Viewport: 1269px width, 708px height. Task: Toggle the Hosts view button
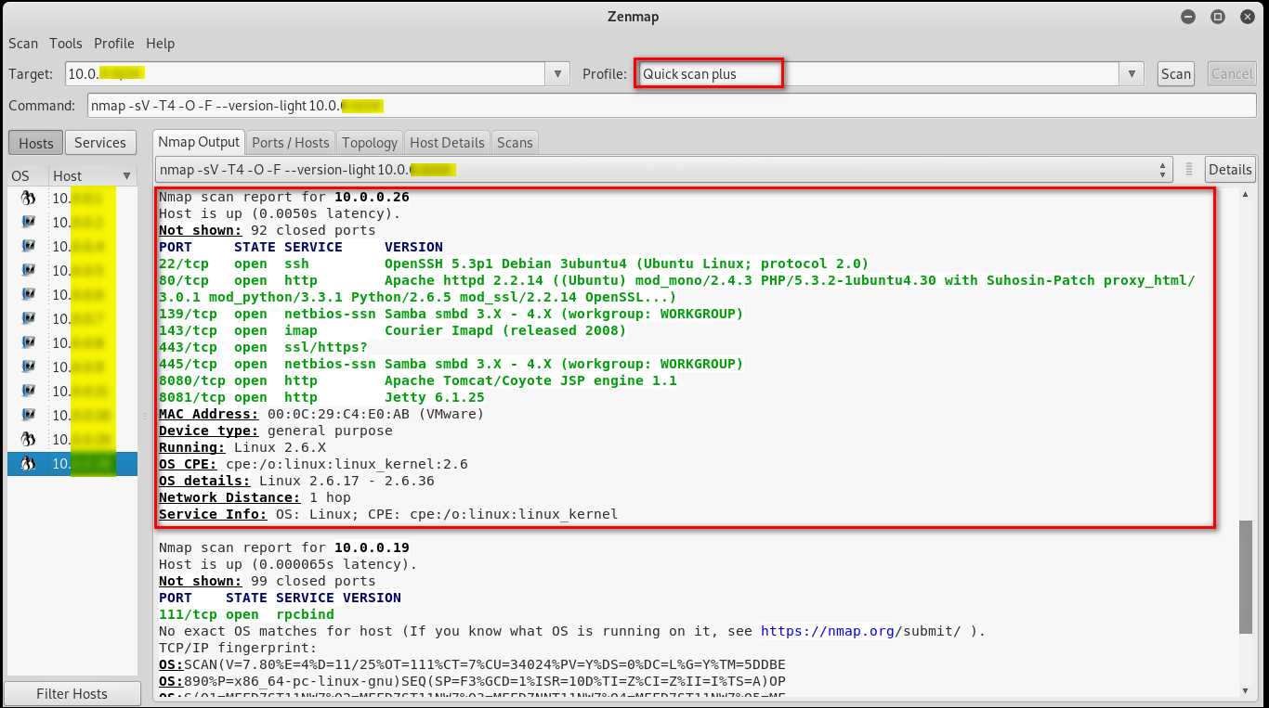point(36,143)
